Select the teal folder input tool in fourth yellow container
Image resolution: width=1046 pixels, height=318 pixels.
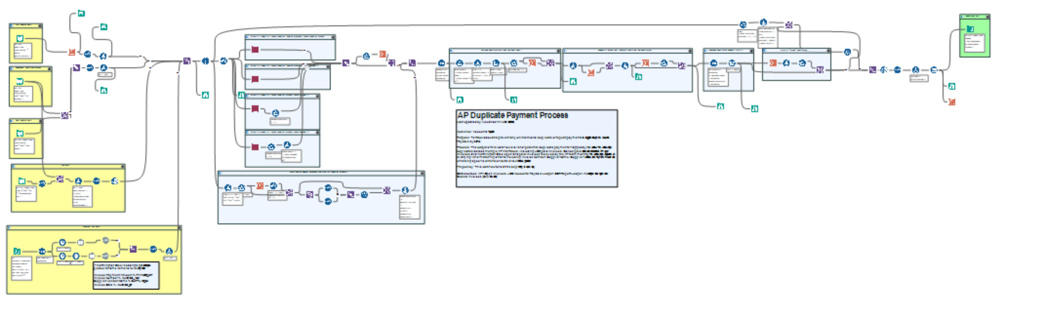(x=21, y=181)
